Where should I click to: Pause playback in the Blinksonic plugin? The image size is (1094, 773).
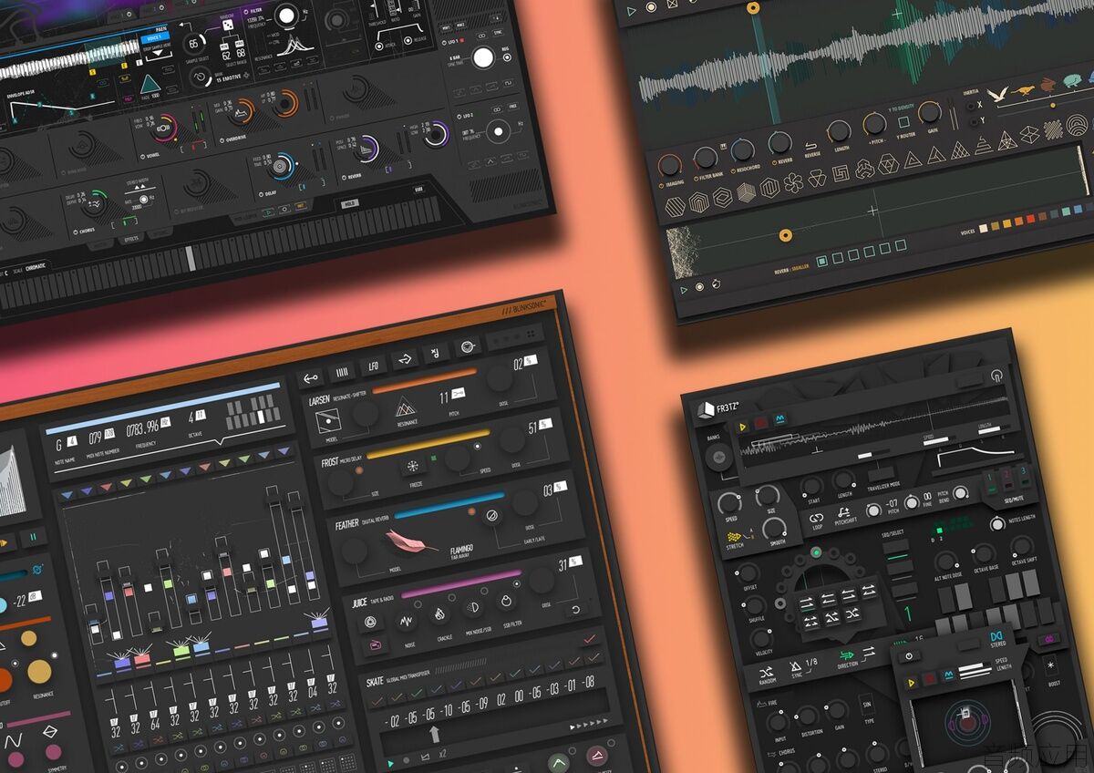click(35, 536)
